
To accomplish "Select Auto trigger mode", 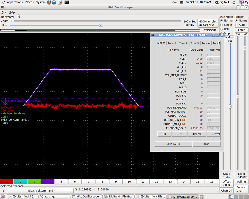I will (x=240, y=25).
